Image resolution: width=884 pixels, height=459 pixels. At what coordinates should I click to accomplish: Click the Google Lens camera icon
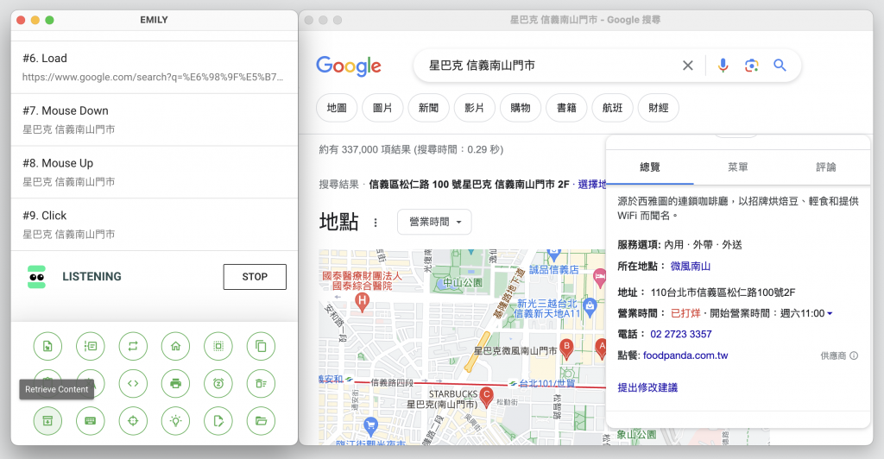click(x=752, y=66)
